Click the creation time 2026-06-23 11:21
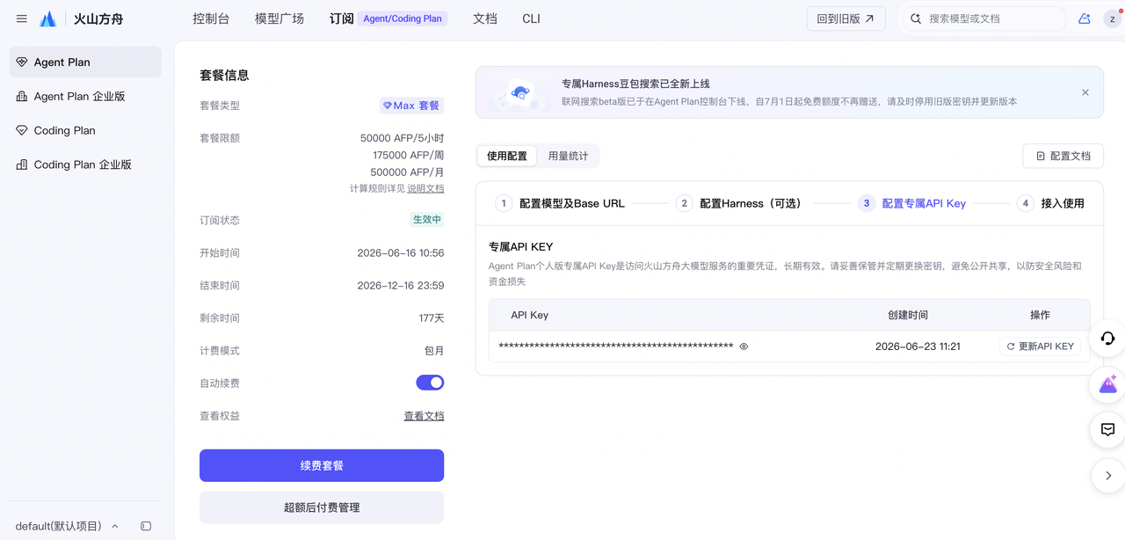This screenshot has height=540, width=1125. pyautogui.click(x=918, y=347)
